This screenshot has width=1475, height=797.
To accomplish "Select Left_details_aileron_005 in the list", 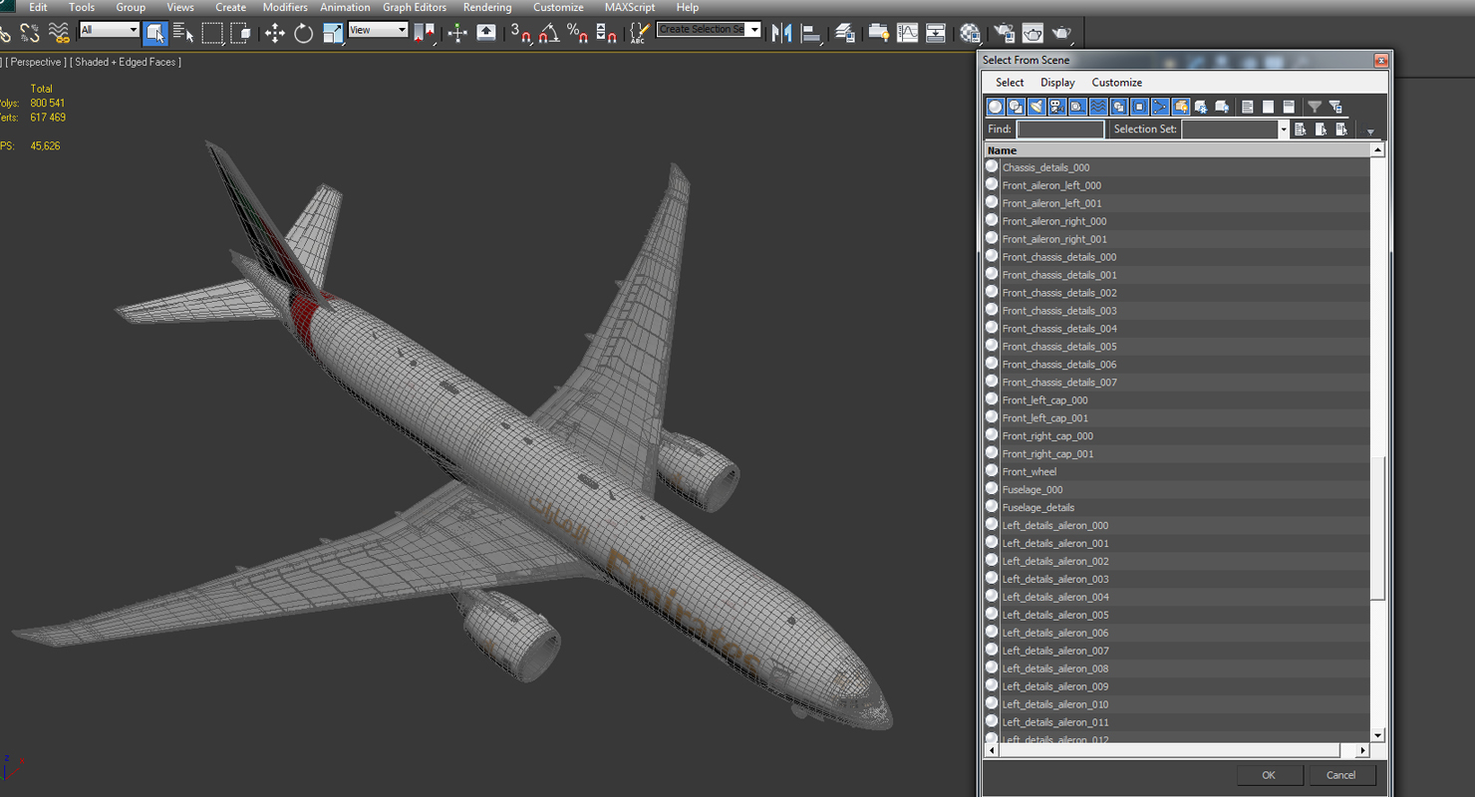I will tap(1055, 616).
